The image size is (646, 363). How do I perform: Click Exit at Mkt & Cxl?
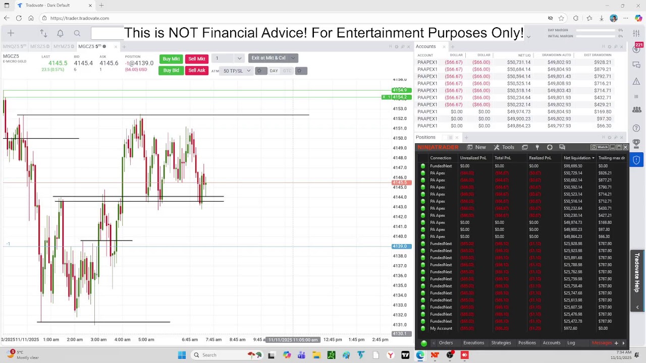[268, 58]
